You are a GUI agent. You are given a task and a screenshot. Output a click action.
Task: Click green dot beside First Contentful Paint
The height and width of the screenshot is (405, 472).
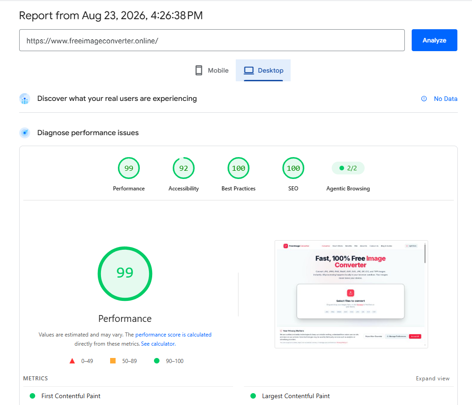(32, 396)
